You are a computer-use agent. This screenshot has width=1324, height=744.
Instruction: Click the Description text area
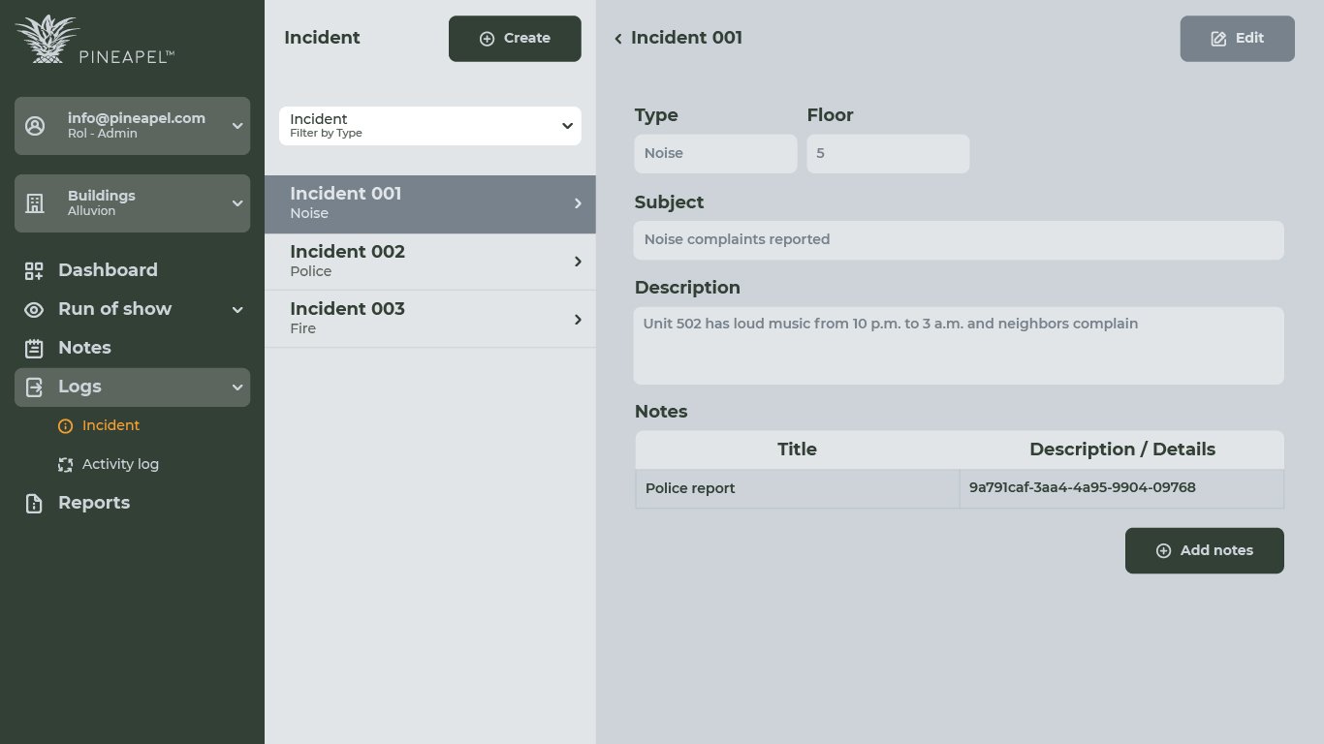[x=959, y=346]
